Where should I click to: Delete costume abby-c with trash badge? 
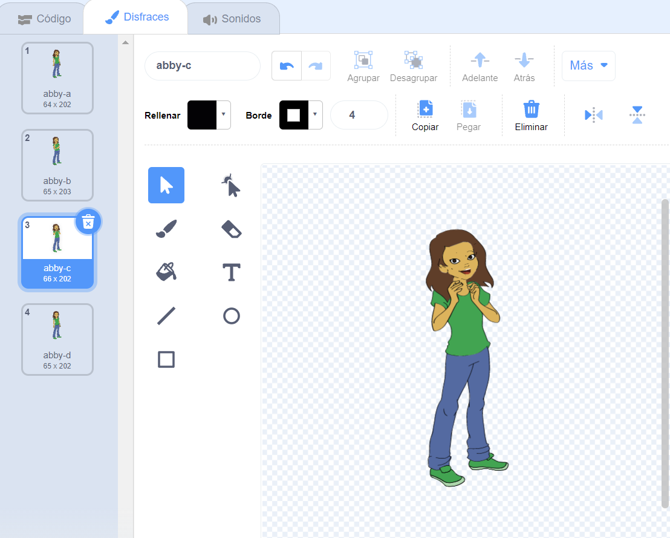coord(88,222)
